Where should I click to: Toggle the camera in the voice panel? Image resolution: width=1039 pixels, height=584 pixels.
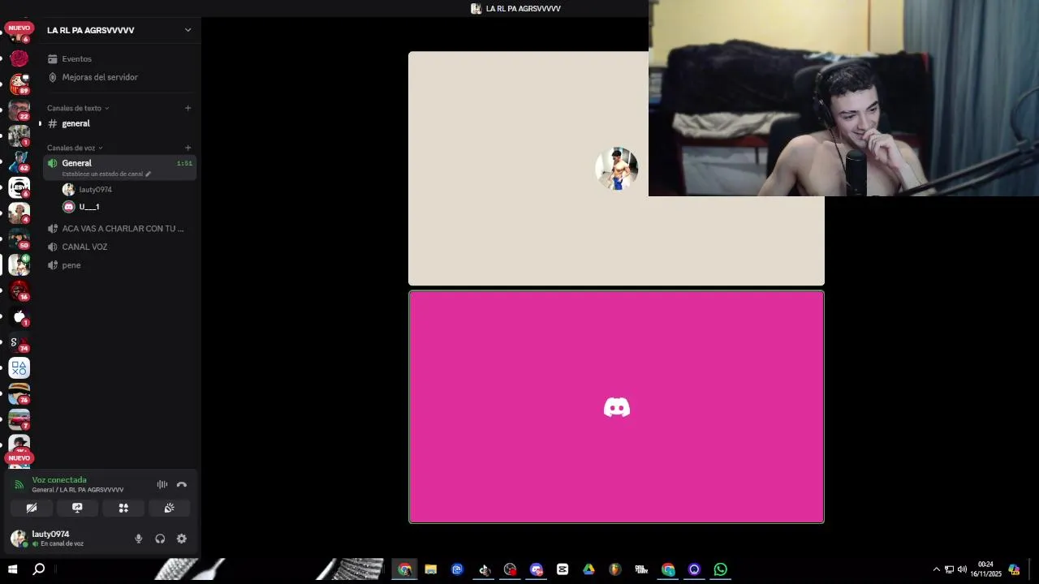(32, 508)
